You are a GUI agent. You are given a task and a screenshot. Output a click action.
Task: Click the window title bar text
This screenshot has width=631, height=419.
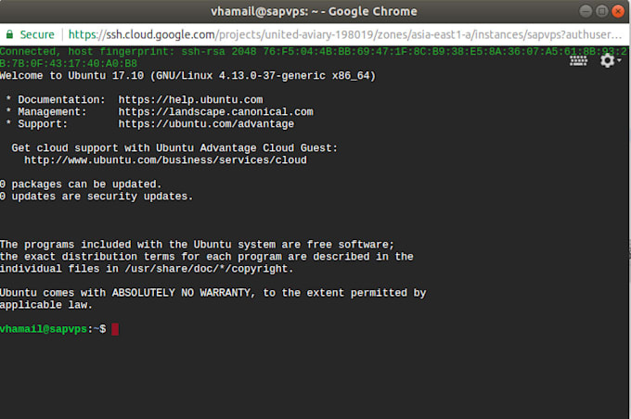[315, 11]
